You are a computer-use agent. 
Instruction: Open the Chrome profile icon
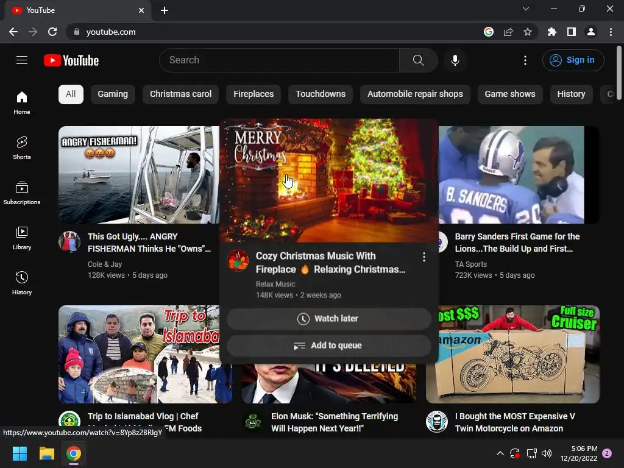click(x=591, y=32)
